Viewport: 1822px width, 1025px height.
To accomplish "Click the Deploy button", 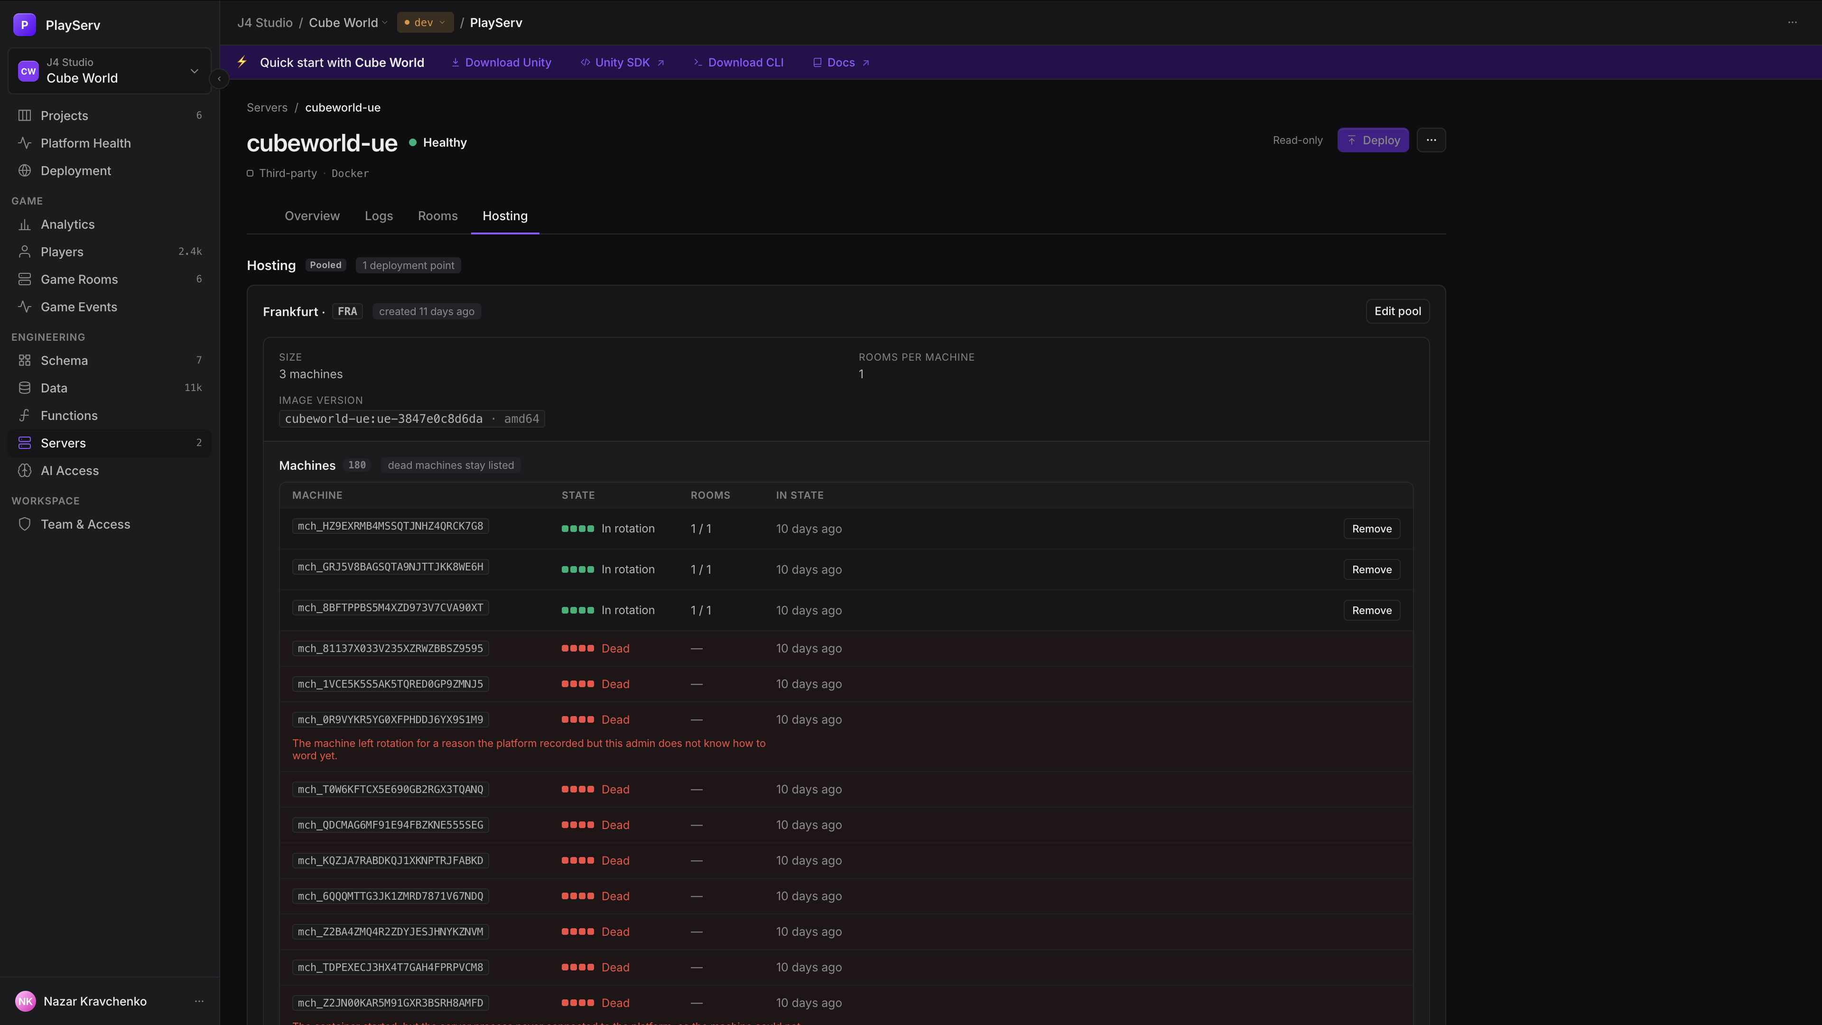I will click(1373, 140).
